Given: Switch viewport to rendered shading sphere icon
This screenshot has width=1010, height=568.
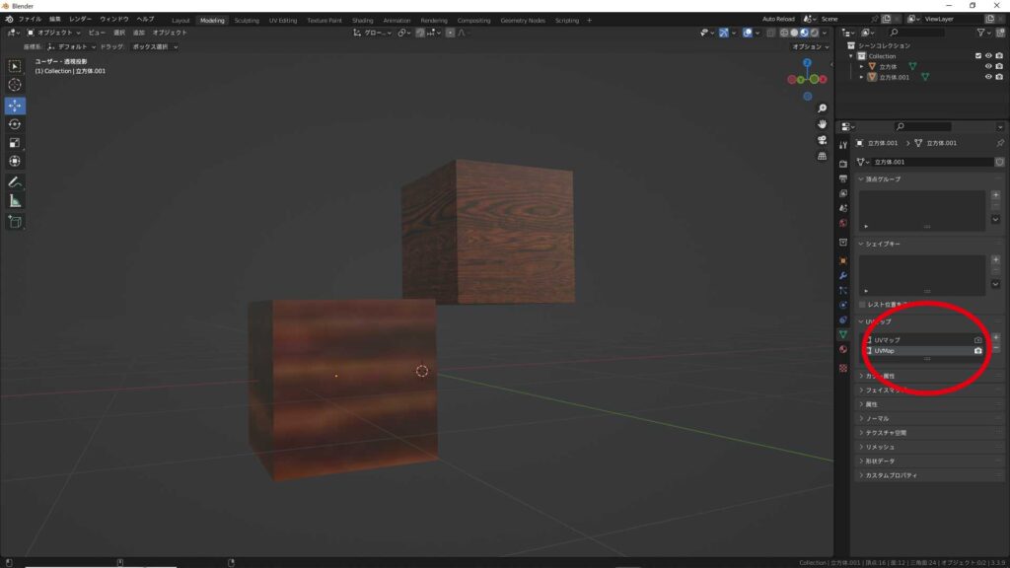Looking at the screenshot, I should click(813, 34).
